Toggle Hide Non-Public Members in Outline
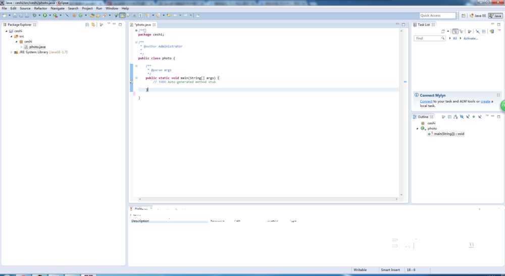The image size is (505, 276). click(474, 117)
